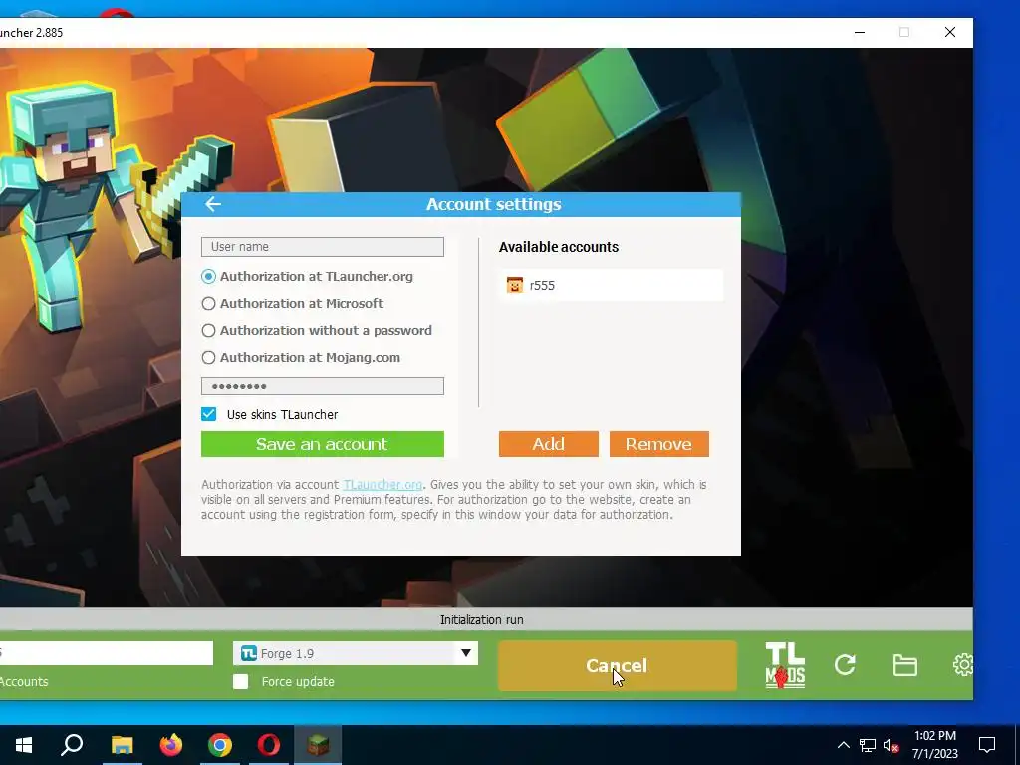Open the TLauncher.org link
Viewport: 1020px width, 765px height.
382,485
